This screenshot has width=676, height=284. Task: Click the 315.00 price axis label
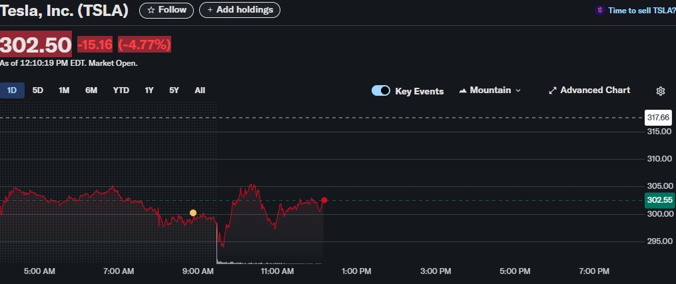tap(659, 132)
